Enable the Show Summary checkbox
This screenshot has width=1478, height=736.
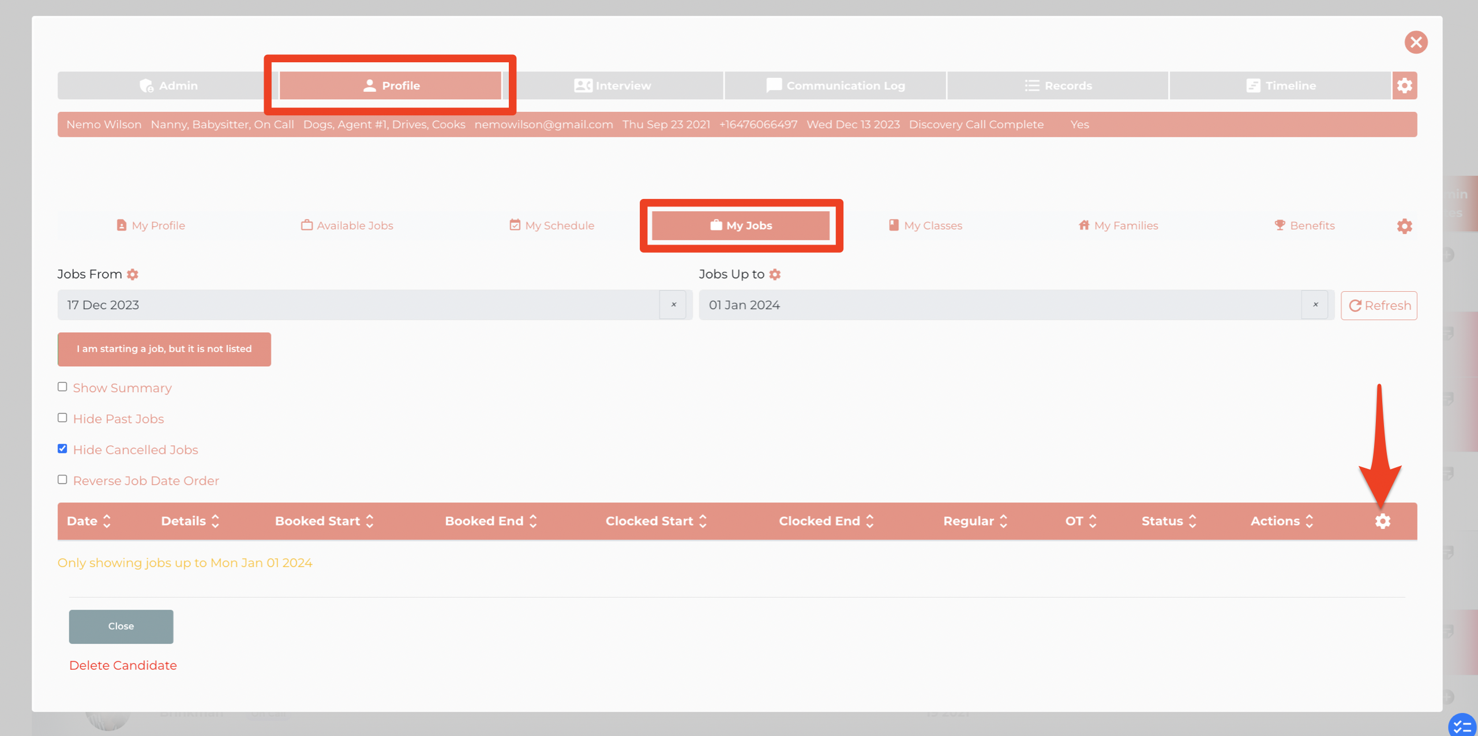click(x=62, y=387)
